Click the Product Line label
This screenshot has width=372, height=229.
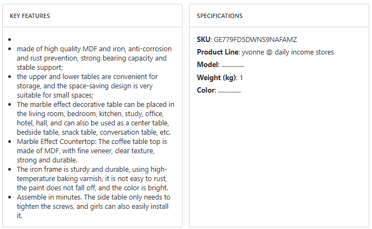pos(218,52)
